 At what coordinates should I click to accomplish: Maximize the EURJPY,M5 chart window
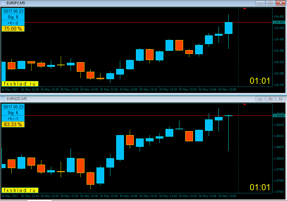pyautogui.click(x=271, y=3)
